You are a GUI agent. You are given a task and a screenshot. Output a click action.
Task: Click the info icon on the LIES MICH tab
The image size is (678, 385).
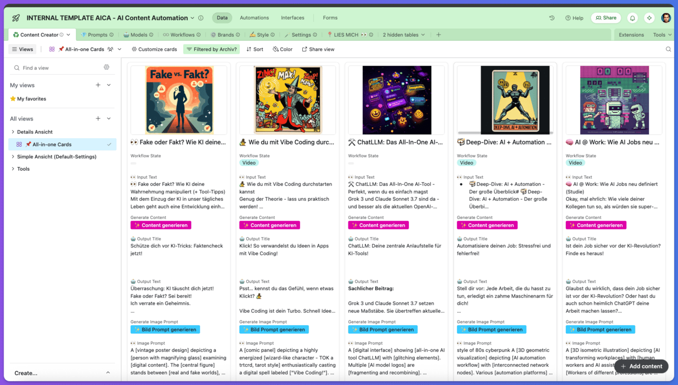(x=371, y=35)
